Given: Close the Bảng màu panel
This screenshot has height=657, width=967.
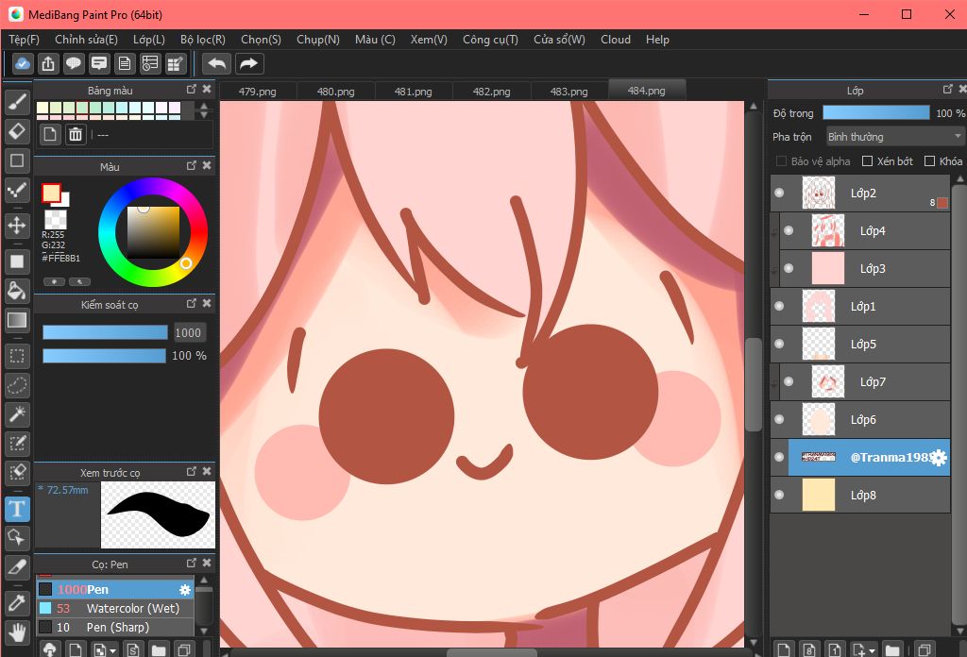Looking at the screenshot, I should (207, 90).
